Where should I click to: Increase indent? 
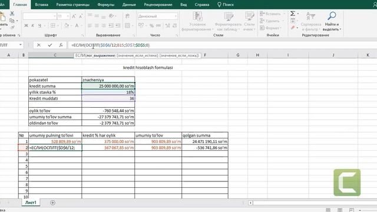[x=118, y=25]
